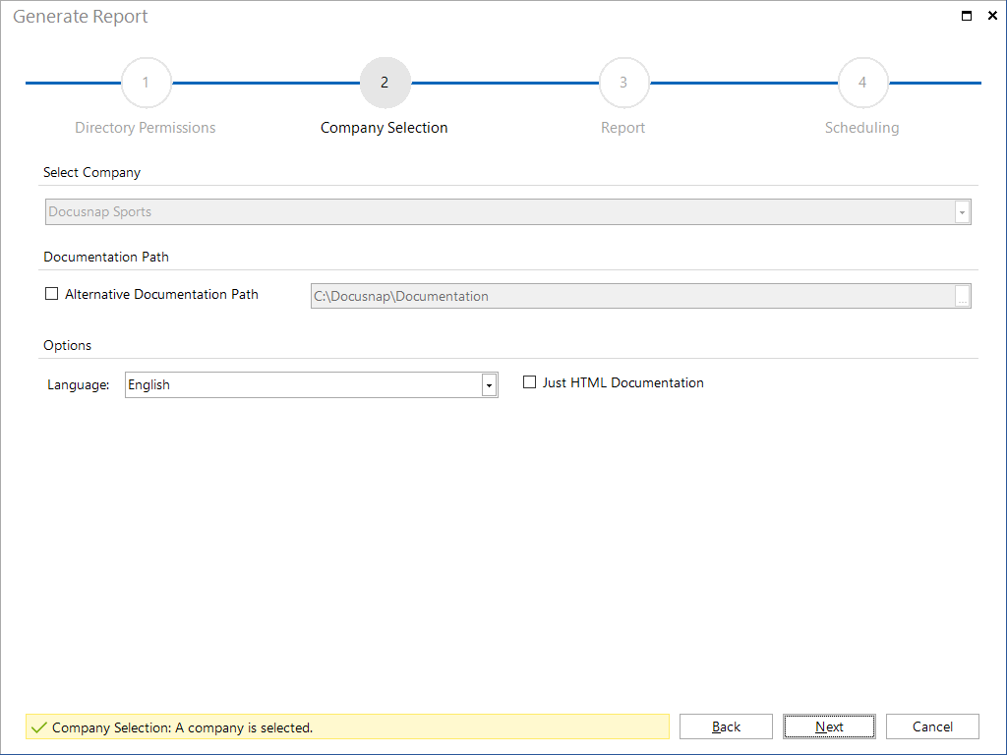
Task: Click the 'Language:' label
Action: pyautogui.click(x=79, y=385)
